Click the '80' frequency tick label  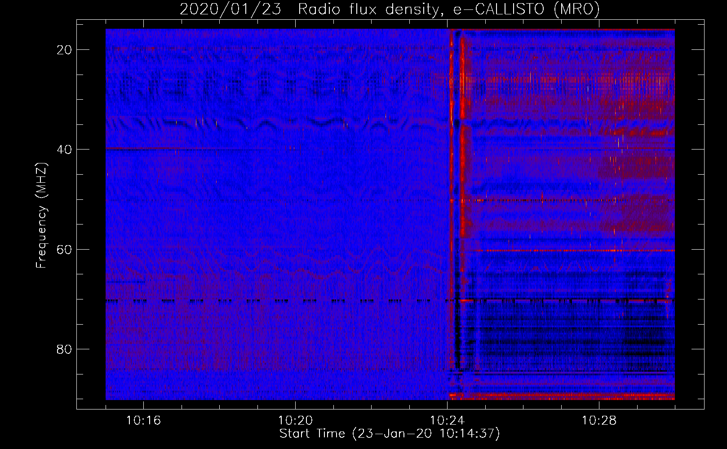tap(65, 349)
